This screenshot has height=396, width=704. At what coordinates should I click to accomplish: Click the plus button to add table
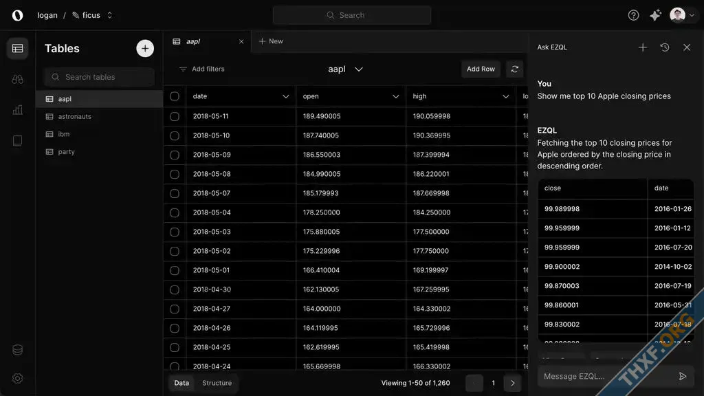tap(145, 49)
